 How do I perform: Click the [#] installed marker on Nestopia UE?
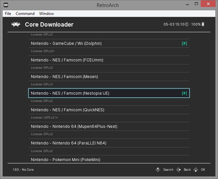click(x=184, y=93)
